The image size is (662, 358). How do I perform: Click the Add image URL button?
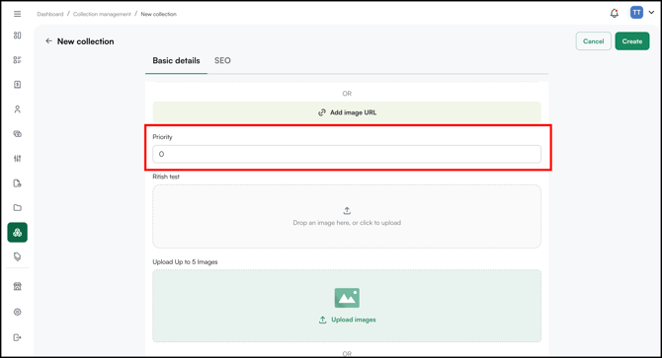pos(347,112)
